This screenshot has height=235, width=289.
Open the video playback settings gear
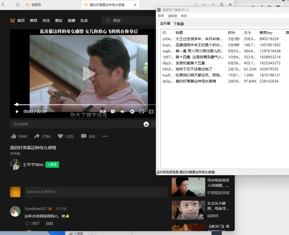pos(132,111)
